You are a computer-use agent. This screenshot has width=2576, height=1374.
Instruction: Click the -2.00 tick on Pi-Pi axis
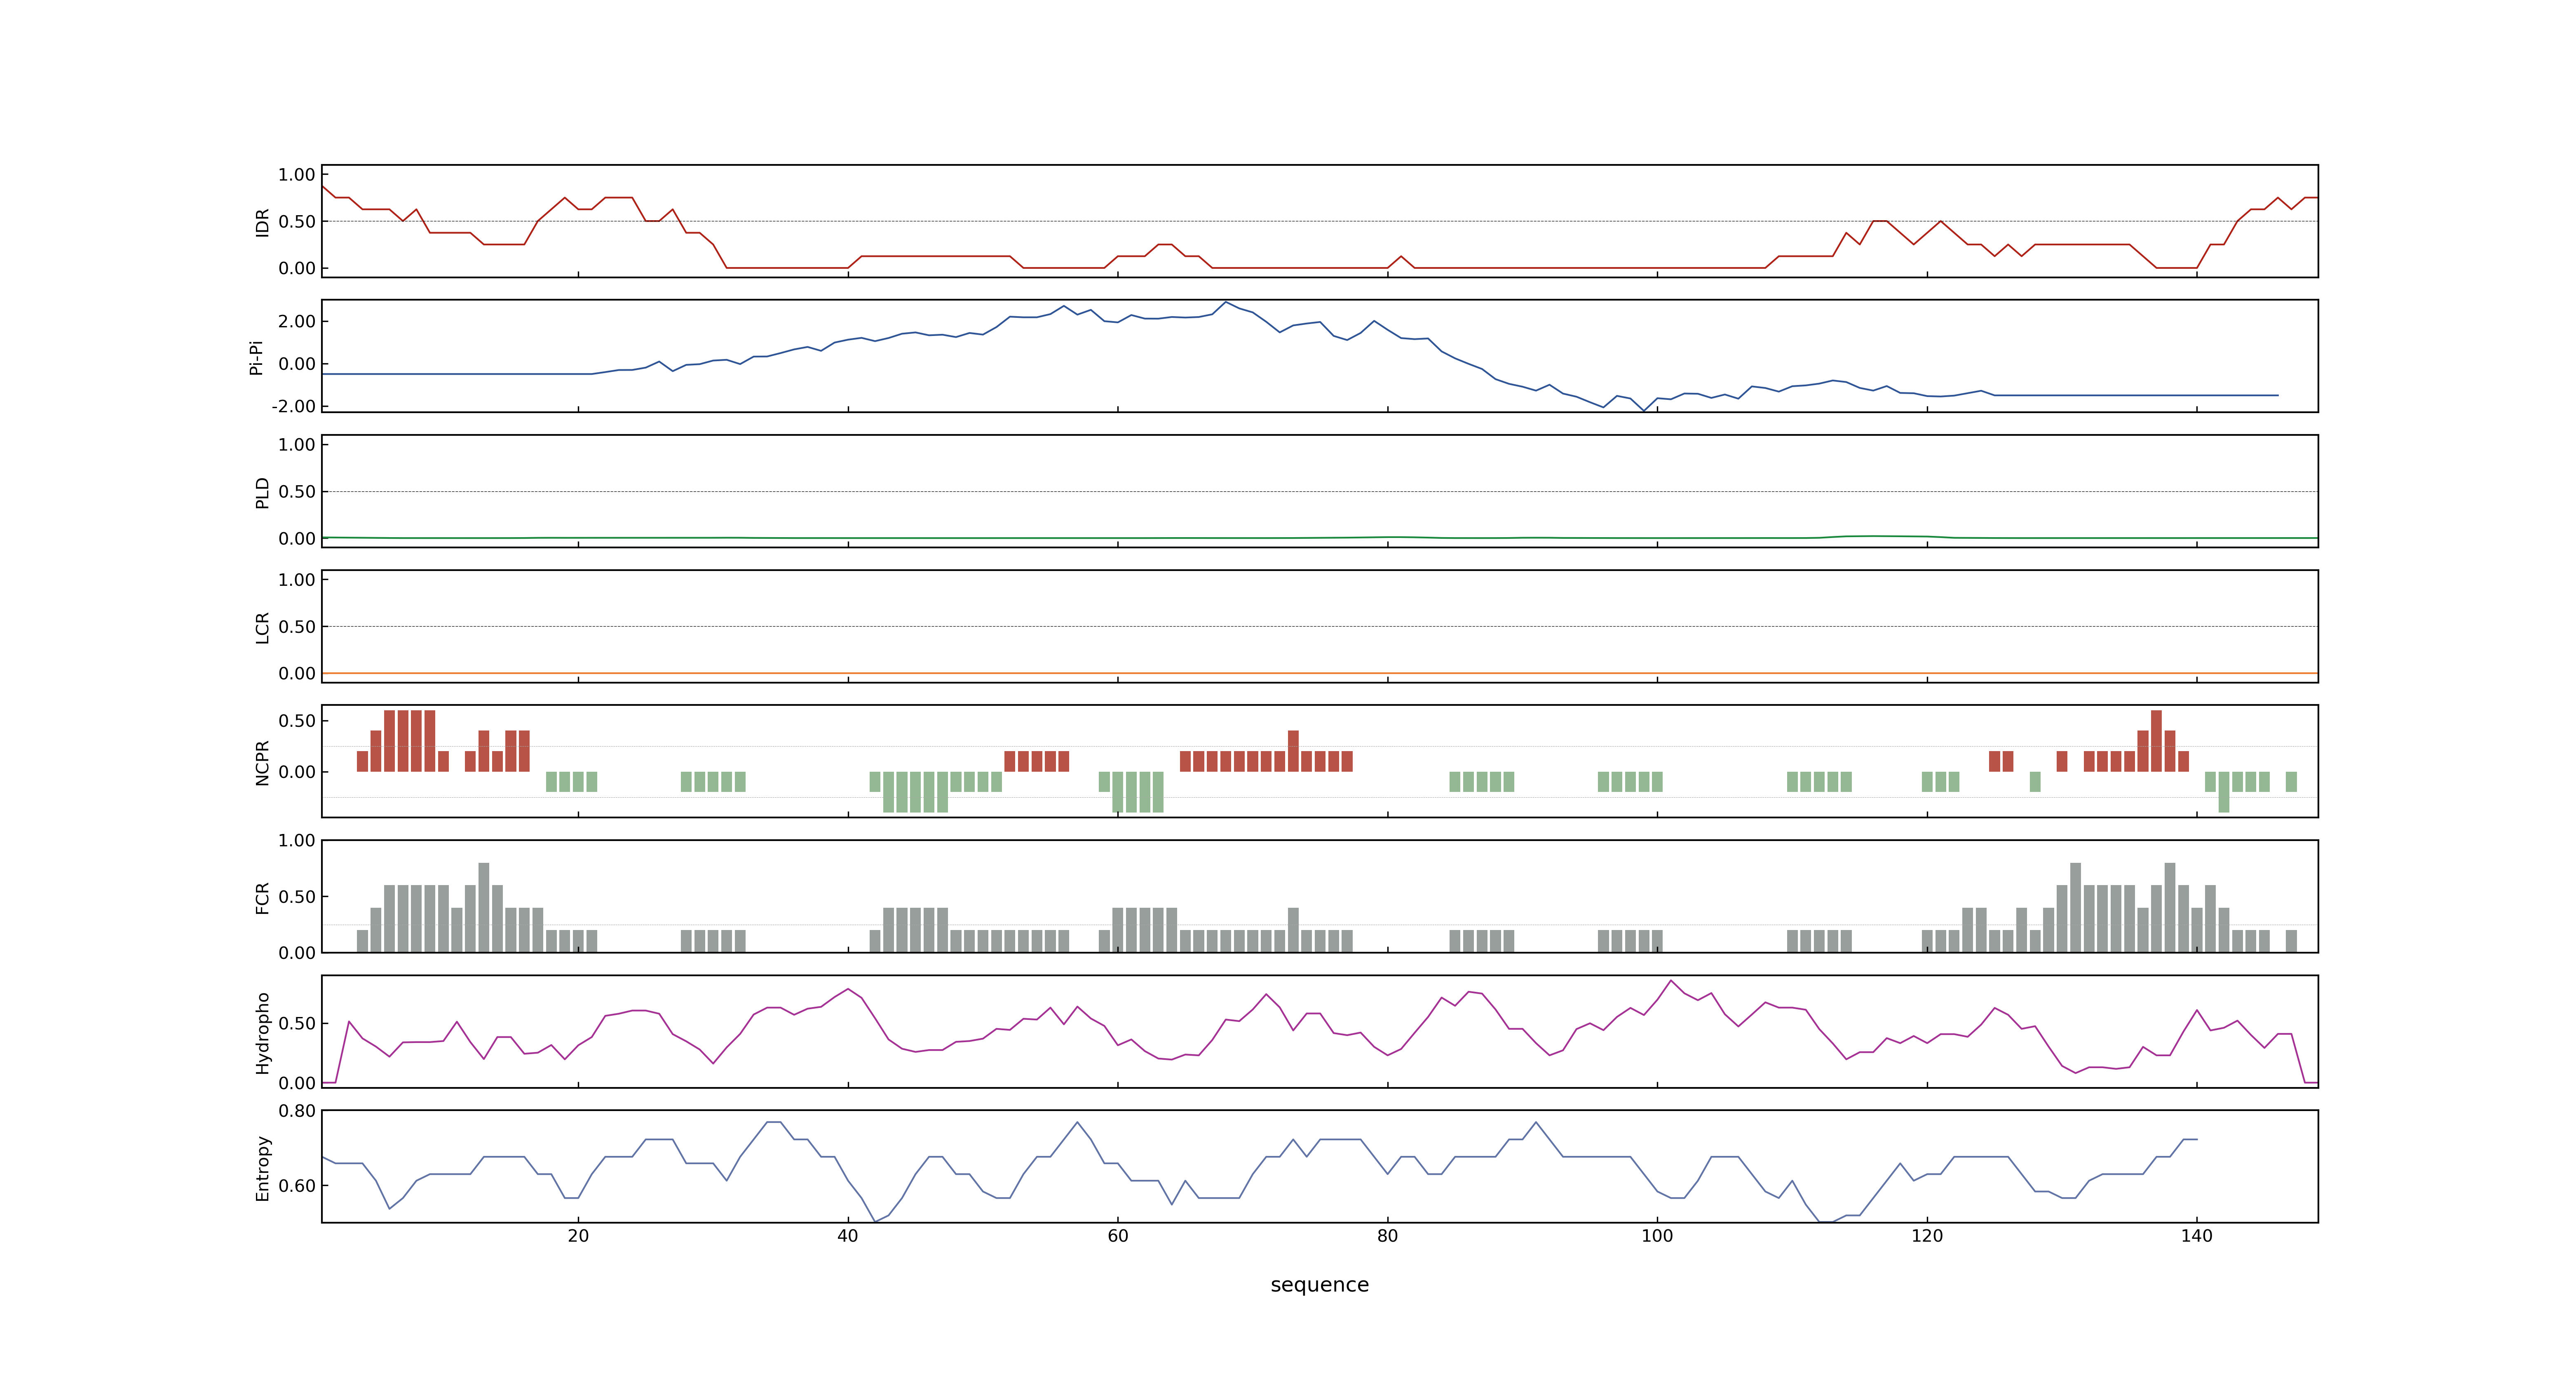pos(293,406)
